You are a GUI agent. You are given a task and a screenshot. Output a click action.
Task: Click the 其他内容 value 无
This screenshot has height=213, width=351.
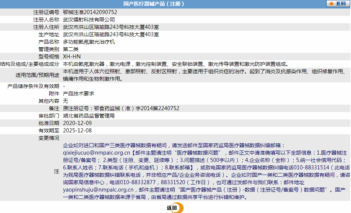pyautogui.click(x=66, y=101)
